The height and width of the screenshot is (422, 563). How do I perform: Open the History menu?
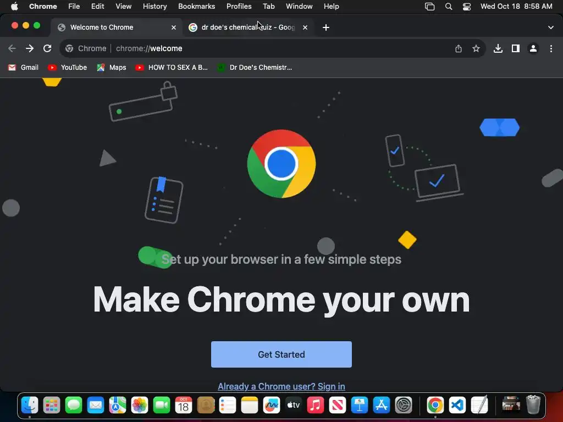point(154,7)
